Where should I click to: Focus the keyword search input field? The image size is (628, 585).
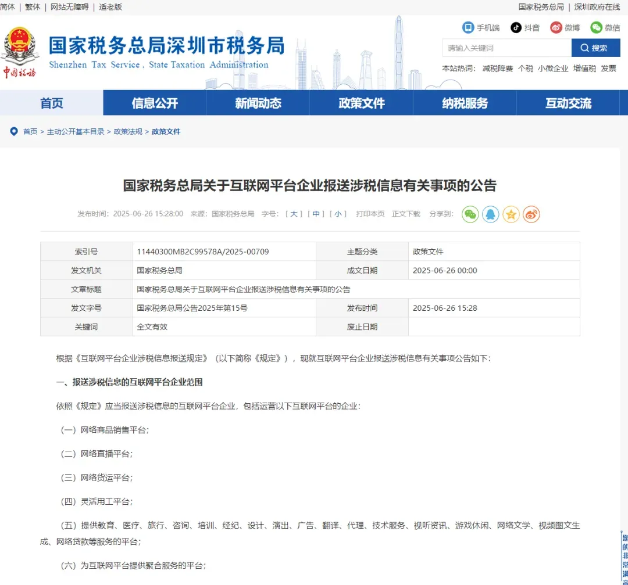506,48
